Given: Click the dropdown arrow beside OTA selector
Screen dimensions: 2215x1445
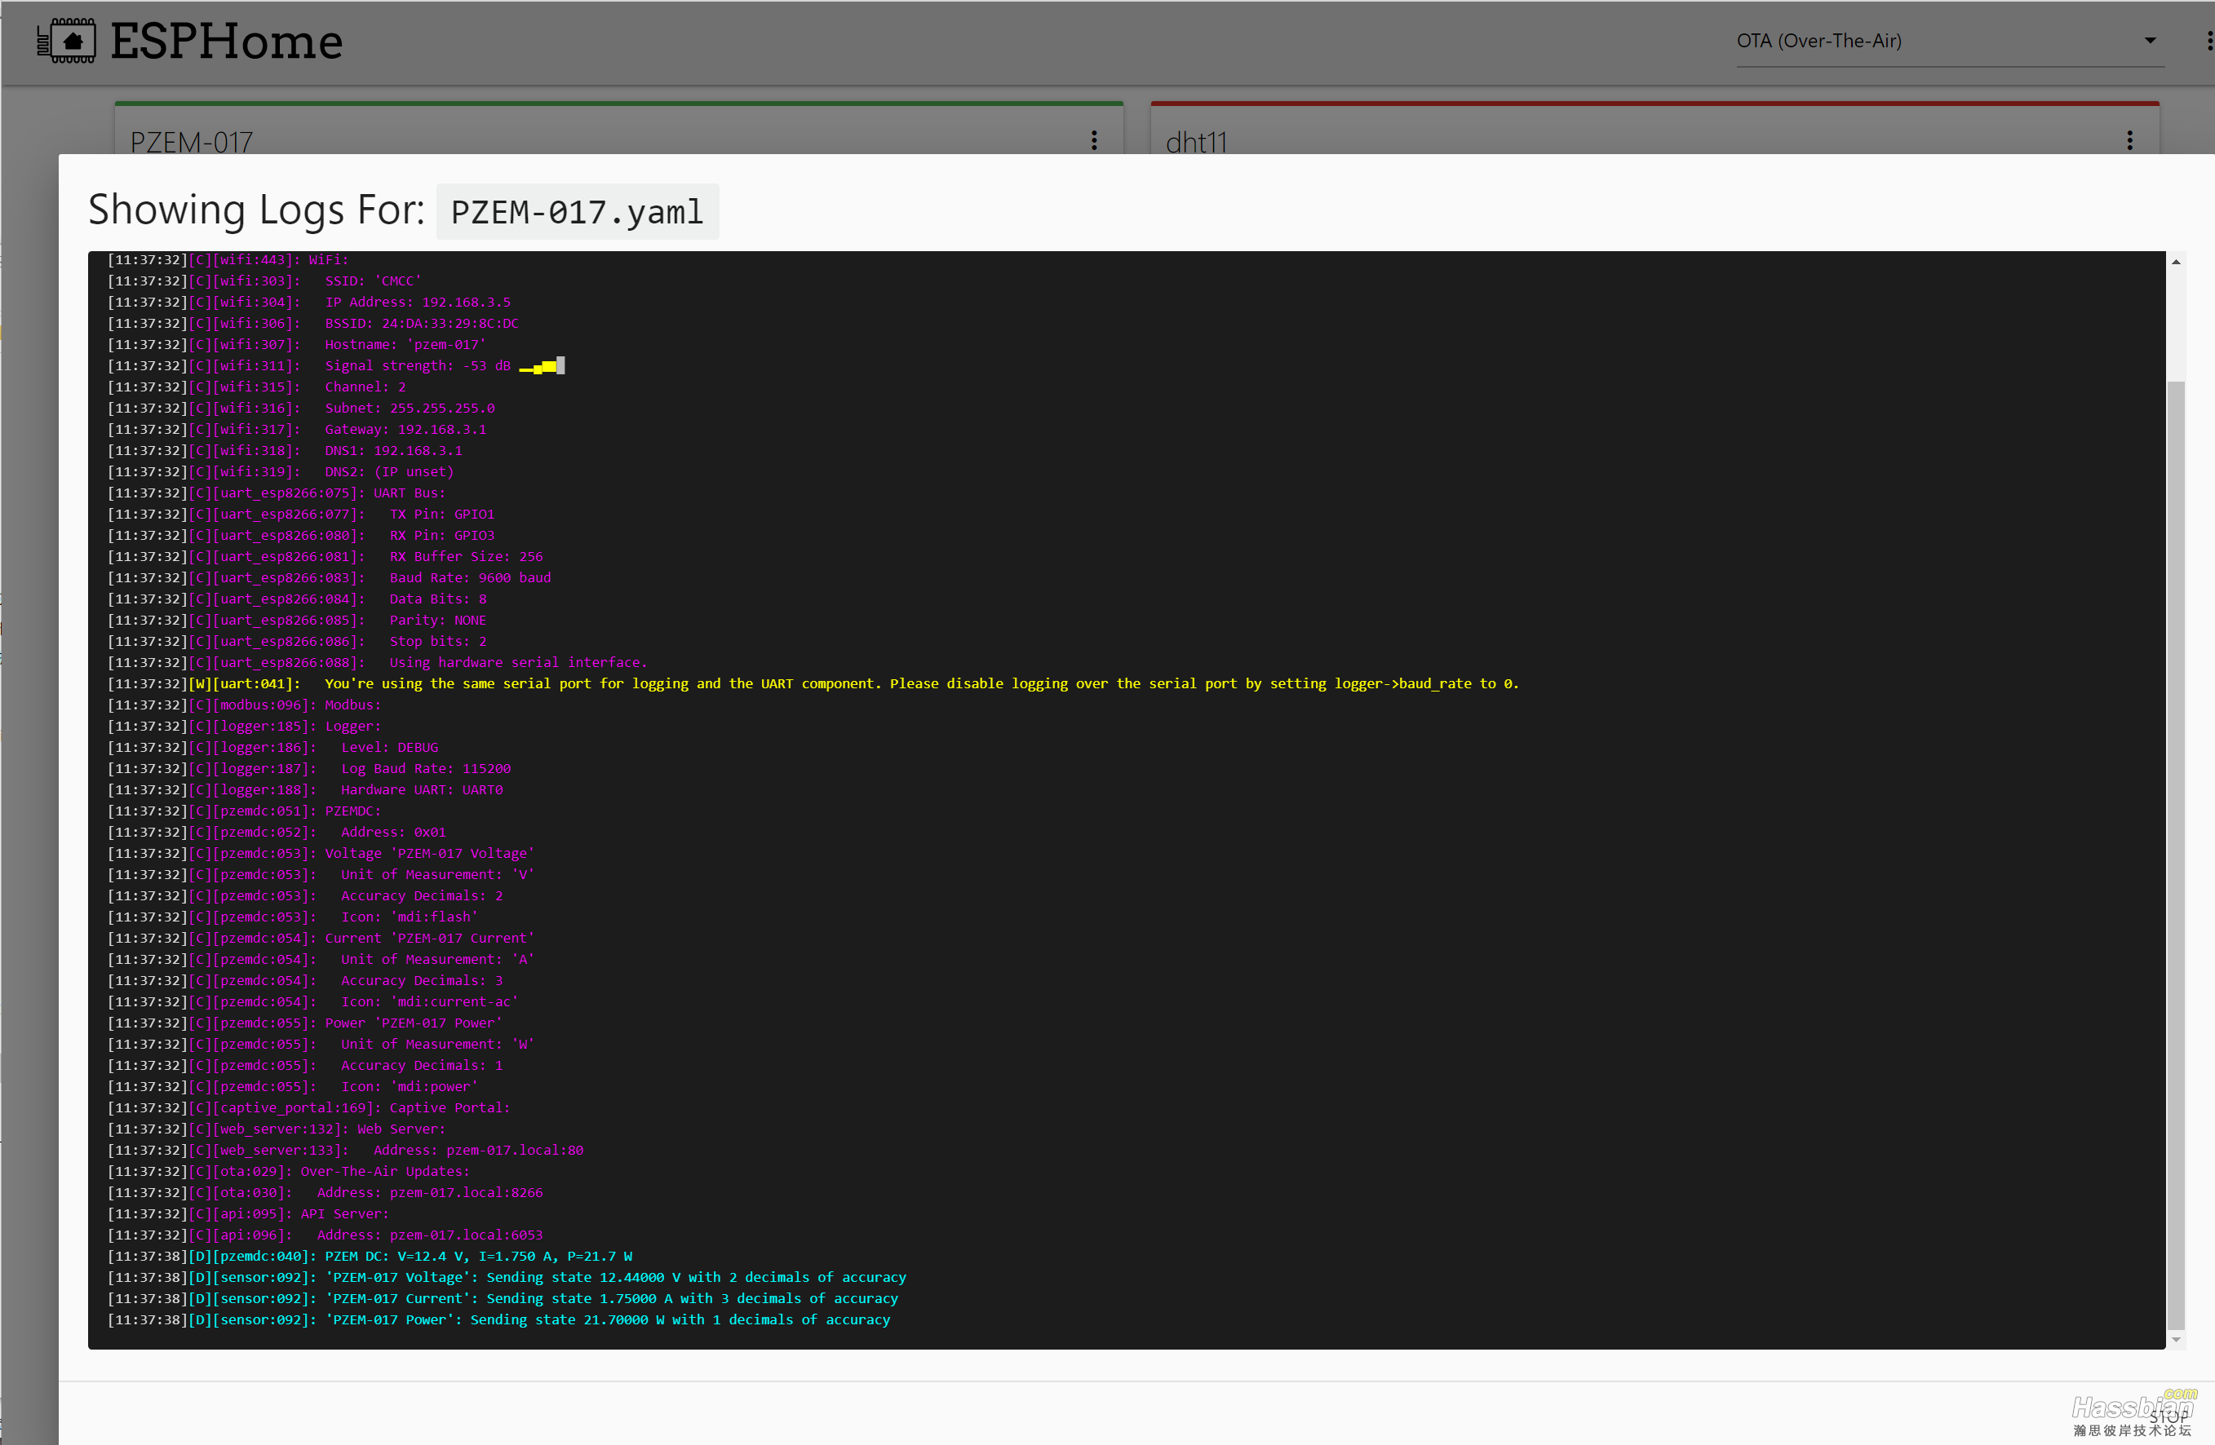Looking at the screenshot, I should coord(2150,41).
